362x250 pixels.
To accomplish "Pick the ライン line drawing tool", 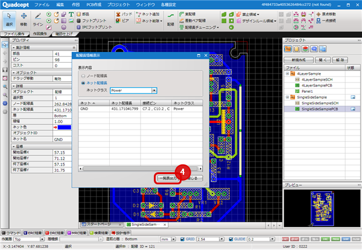I will coord(38,20).
